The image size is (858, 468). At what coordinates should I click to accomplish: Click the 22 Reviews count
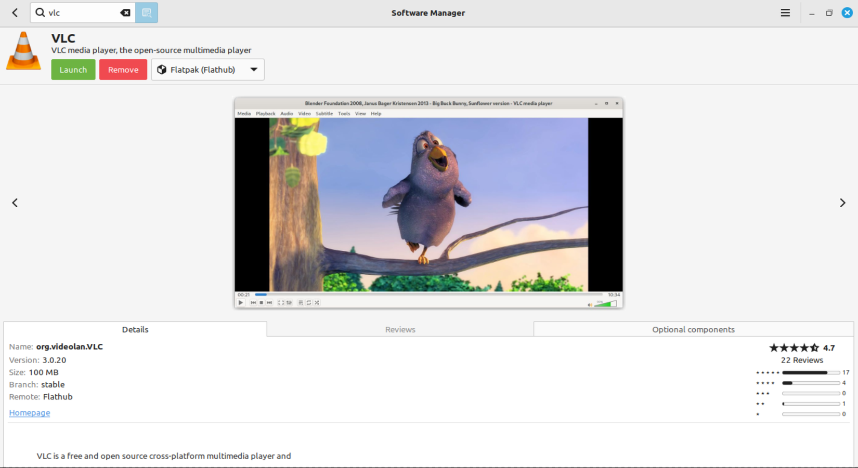(802, 360)
